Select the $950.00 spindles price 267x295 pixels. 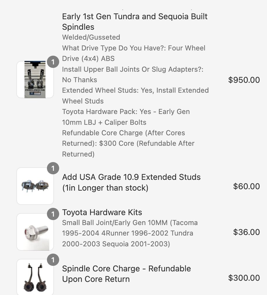(x=244, y=80)
